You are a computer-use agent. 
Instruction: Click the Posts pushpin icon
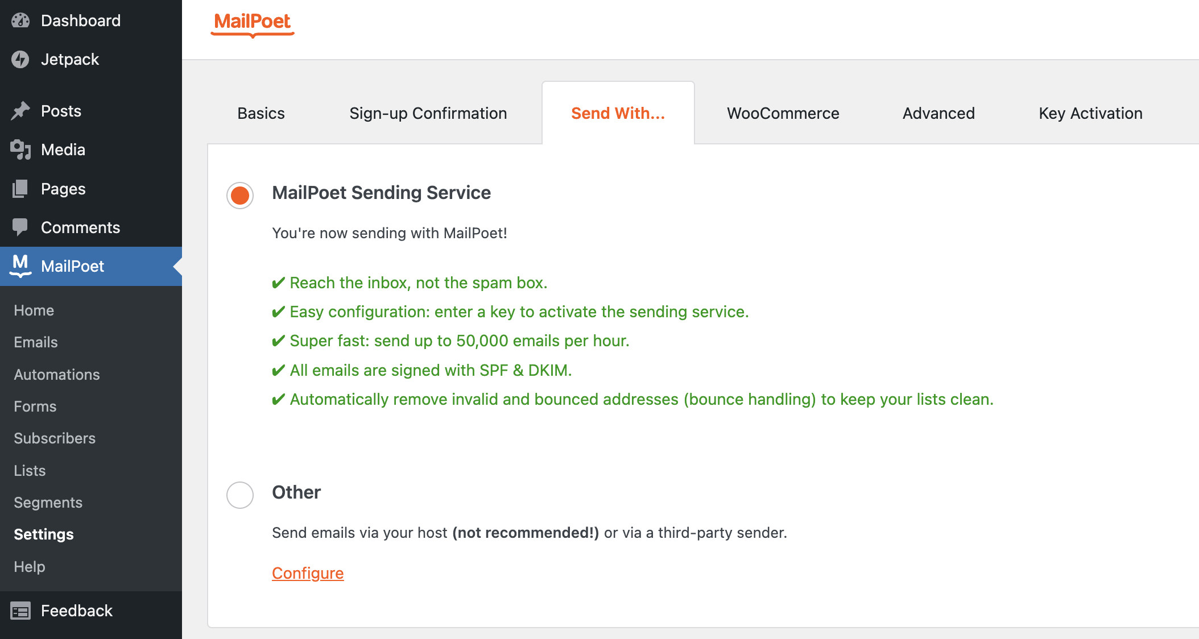coord(20,111)
